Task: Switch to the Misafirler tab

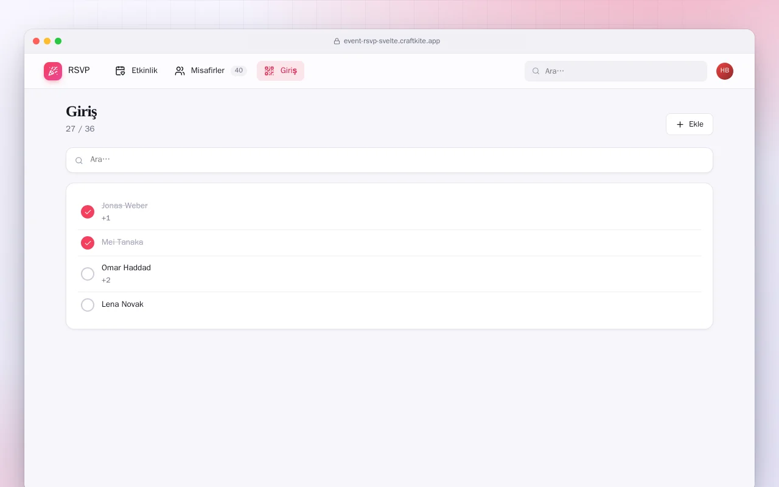Action: click(x=210, y=71)
